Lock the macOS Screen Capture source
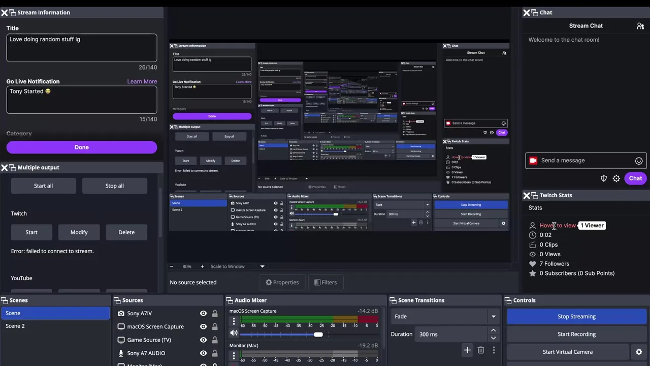This screenshot has width=650, height=366. [x=215, y=327]
